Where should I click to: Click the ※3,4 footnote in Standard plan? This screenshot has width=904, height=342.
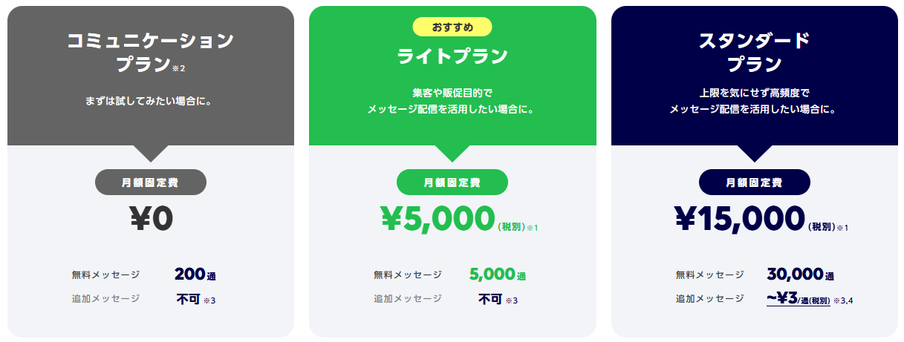click(x=843, y=300)
